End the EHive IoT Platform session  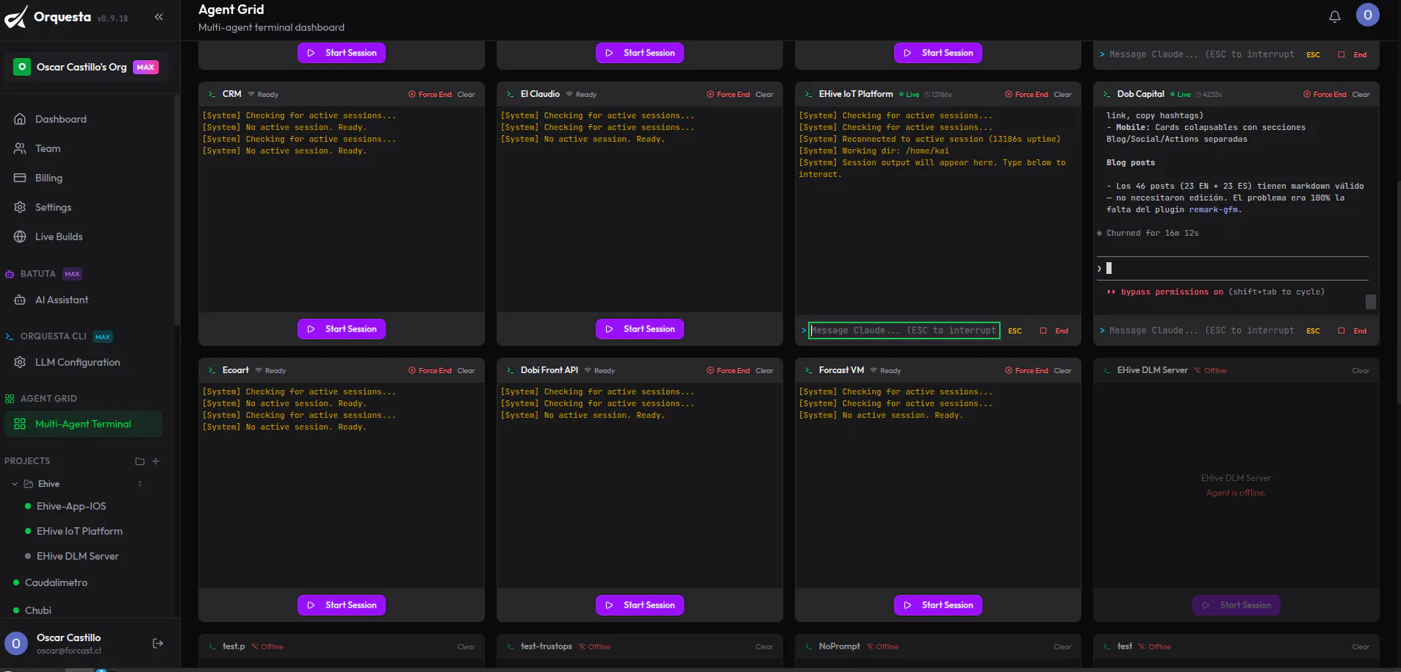point(1054,330)
